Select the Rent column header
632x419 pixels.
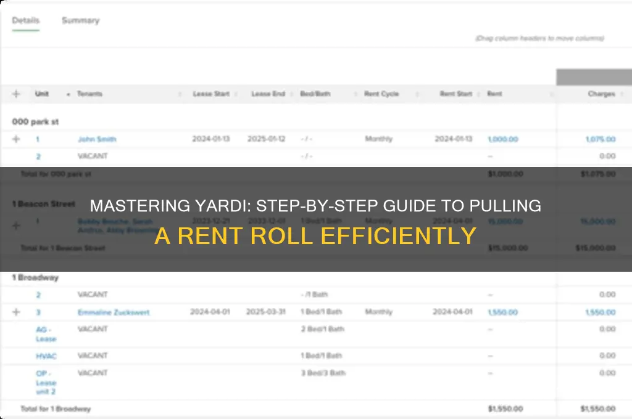[x=494, y=94]
